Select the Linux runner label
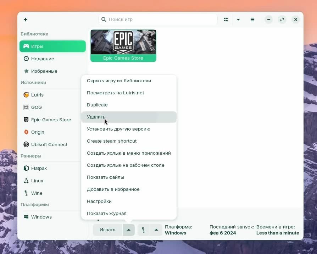Image resolution: width=317 pixels, height=254 pixels. [x=37, y=181]
